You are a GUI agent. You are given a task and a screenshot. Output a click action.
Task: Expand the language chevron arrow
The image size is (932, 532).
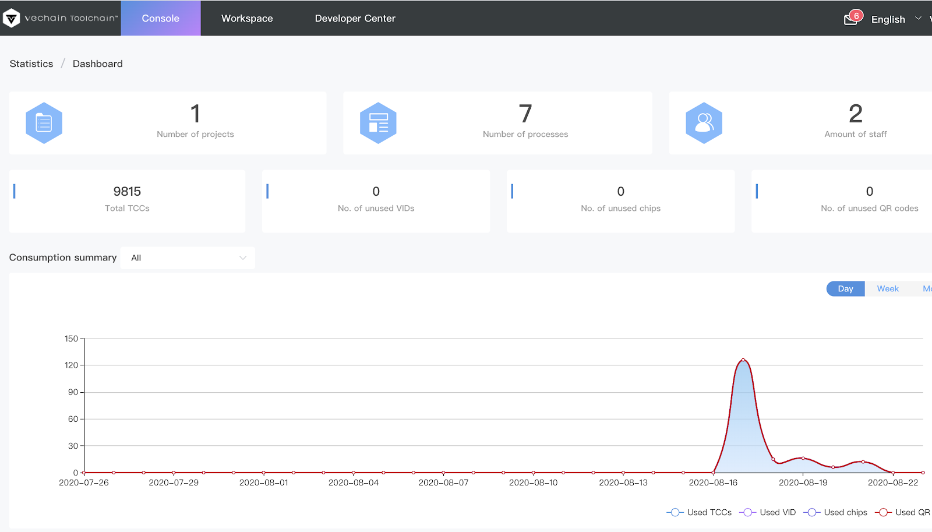(918, 19)
